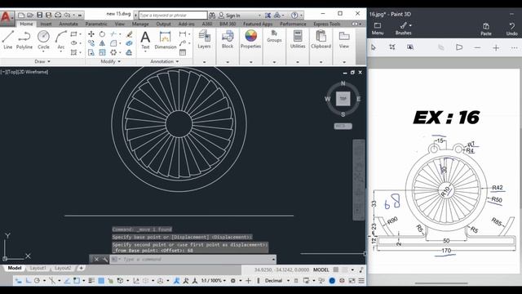Click the Fillet tool icon
522x294 pixels.
click(x=113, y=43)
